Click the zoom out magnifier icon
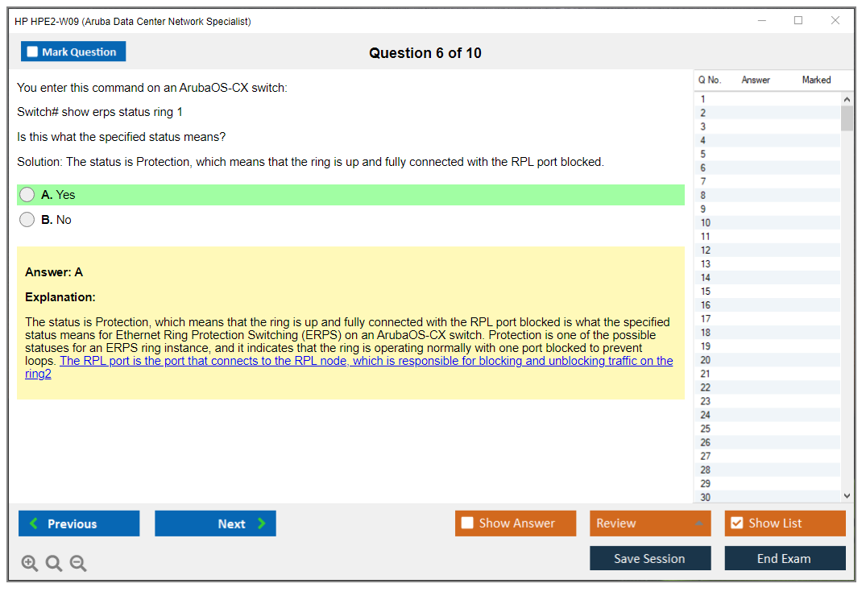Viewport: 866px width, 592px height. coord(78,564)
